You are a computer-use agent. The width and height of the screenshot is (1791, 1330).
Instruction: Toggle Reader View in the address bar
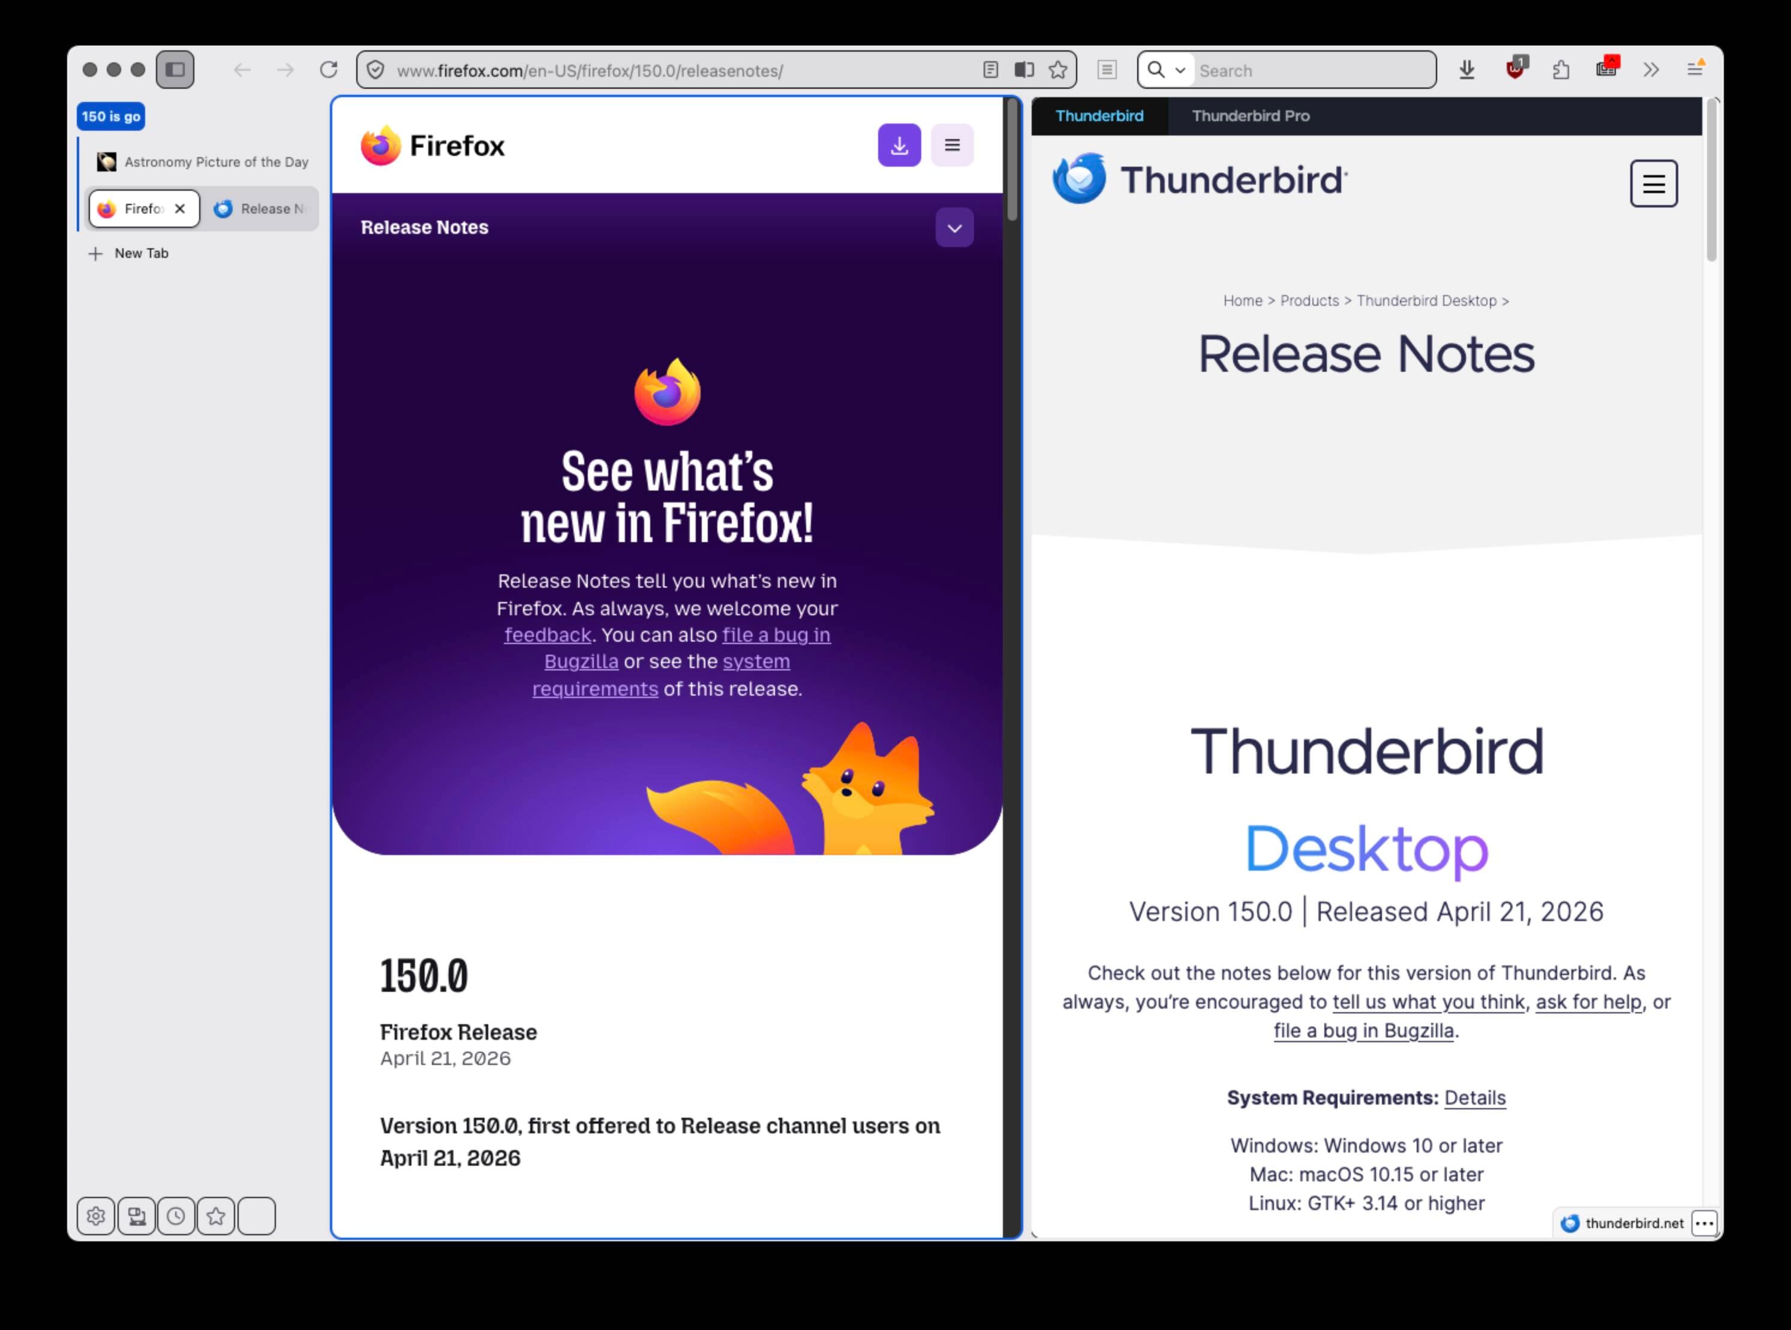989,70
